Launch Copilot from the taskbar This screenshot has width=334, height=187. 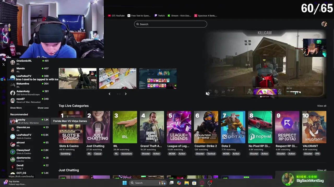click(179, 183)
